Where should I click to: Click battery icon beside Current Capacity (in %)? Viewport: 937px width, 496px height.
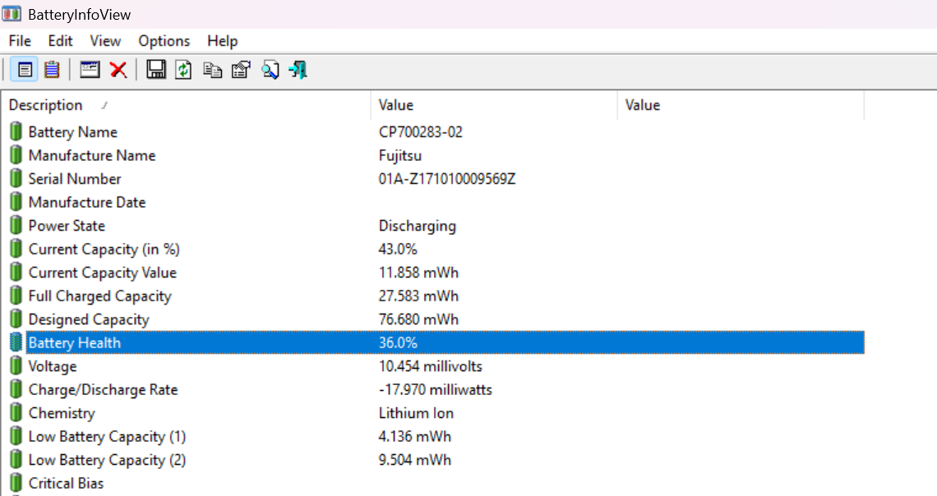click(x=16, y=249)
